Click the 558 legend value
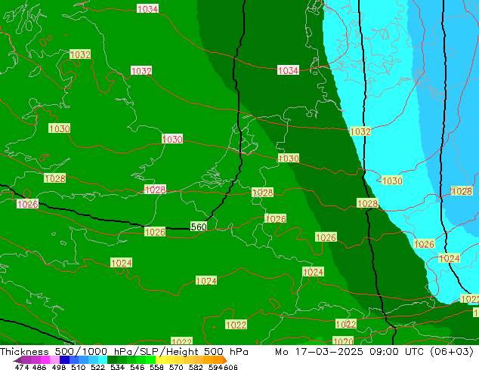The width and height of the screenshot is (479, 370). pyautogui.click(x=156, y=367)
